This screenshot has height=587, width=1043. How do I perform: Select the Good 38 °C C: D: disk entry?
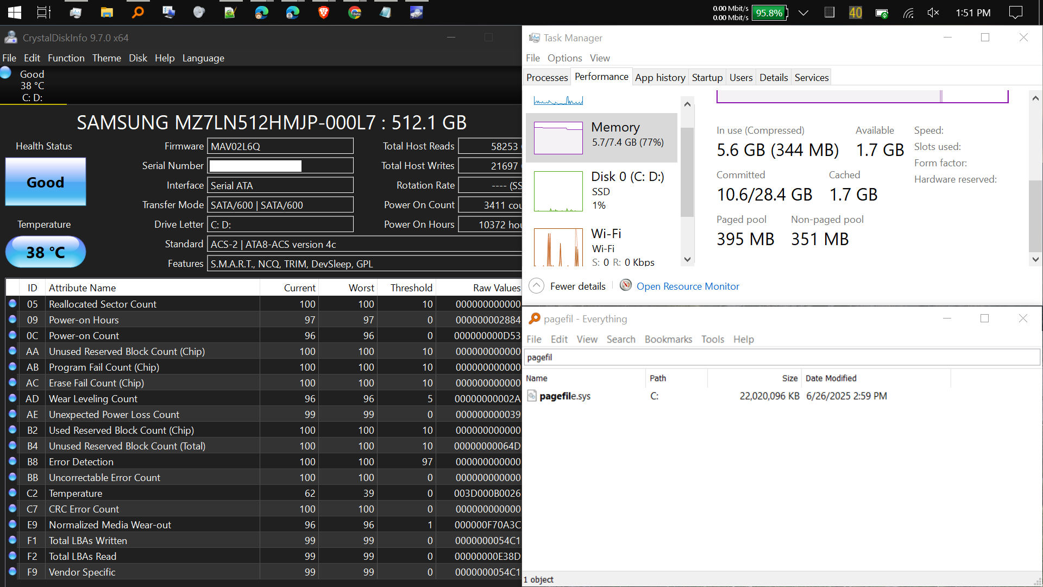(x=33, y=85)
